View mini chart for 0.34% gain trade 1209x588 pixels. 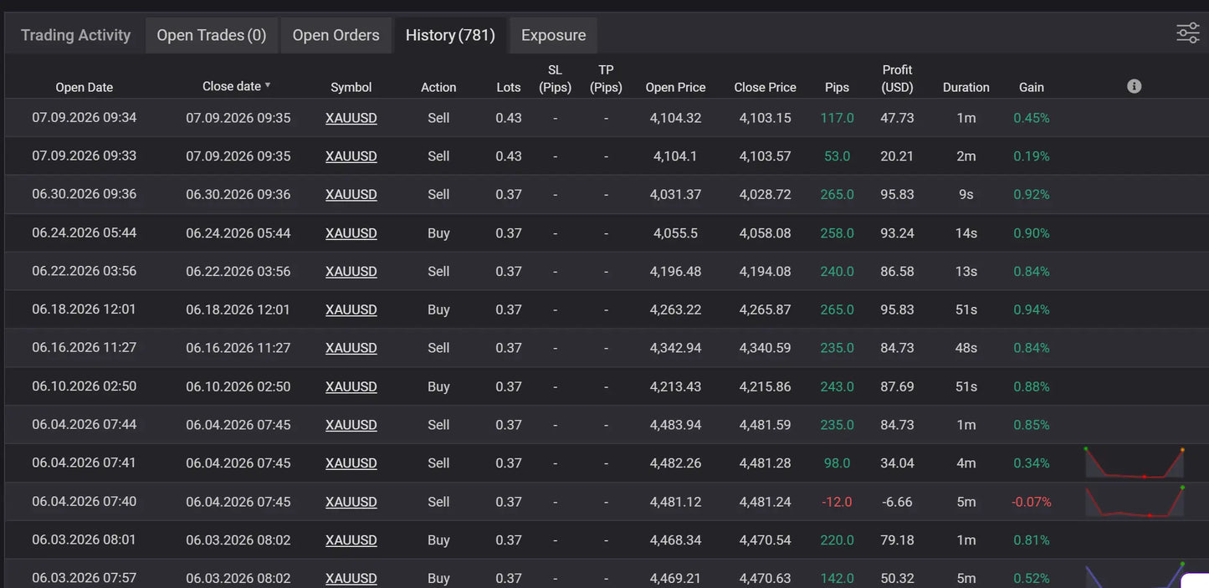[x=1135, y=463]
